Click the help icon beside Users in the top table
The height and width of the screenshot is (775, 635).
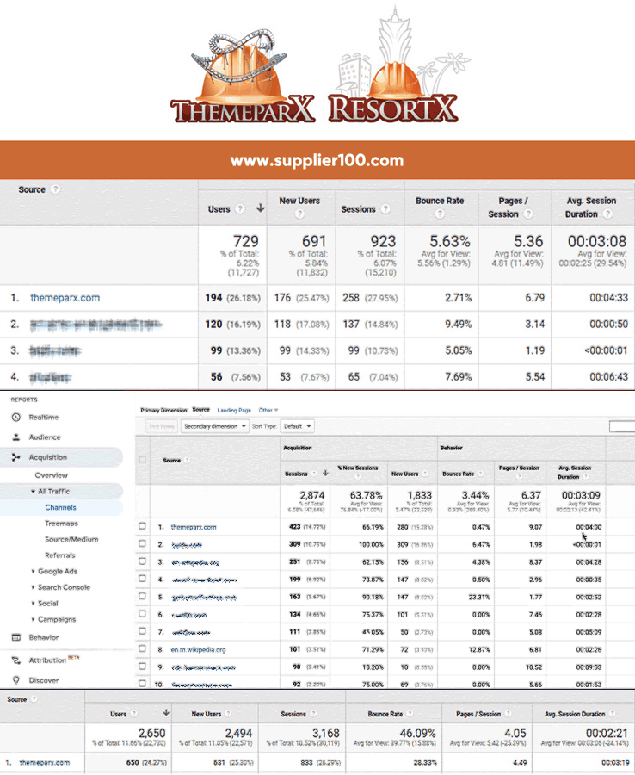tap(240, 209)
